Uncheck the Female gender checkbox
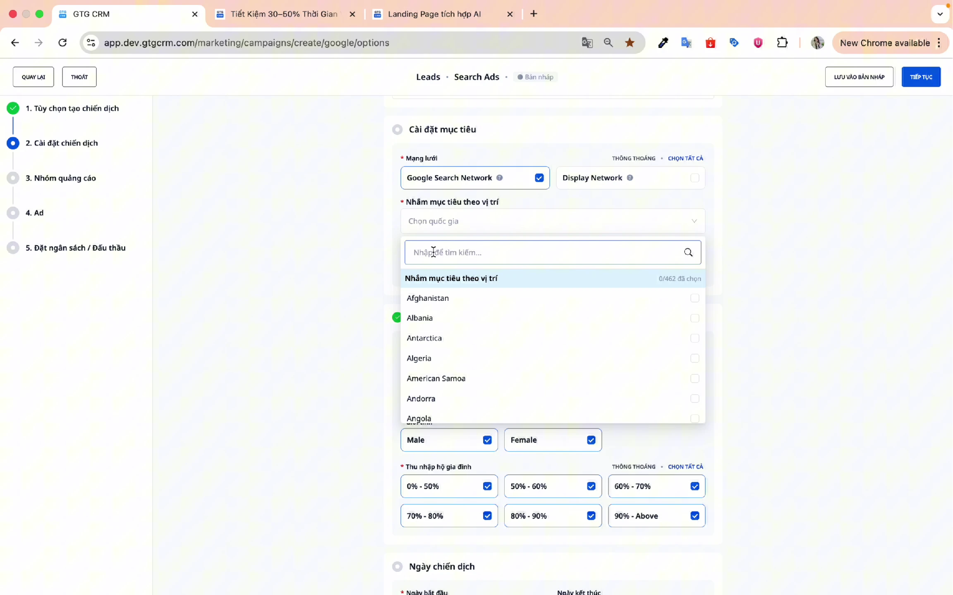This screenshot has width=953, height=595. [591, 440]
